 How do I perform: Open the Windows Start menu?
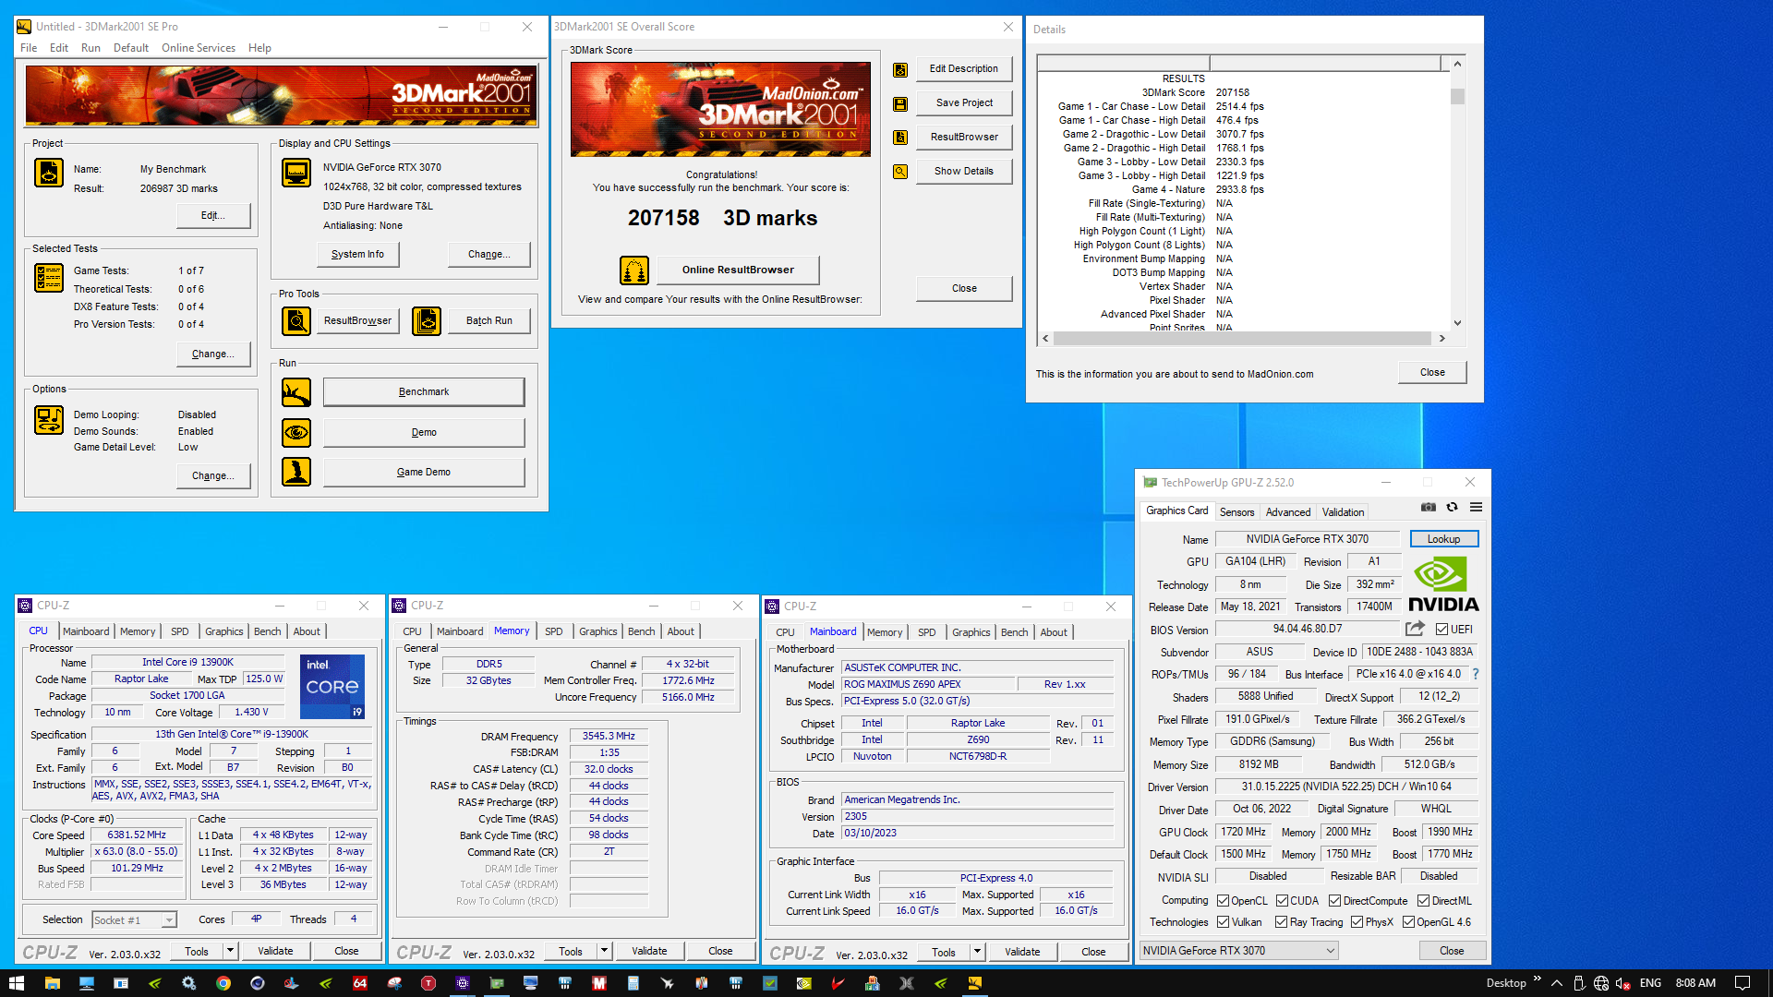pyautogui.click(x=17, y=983)
